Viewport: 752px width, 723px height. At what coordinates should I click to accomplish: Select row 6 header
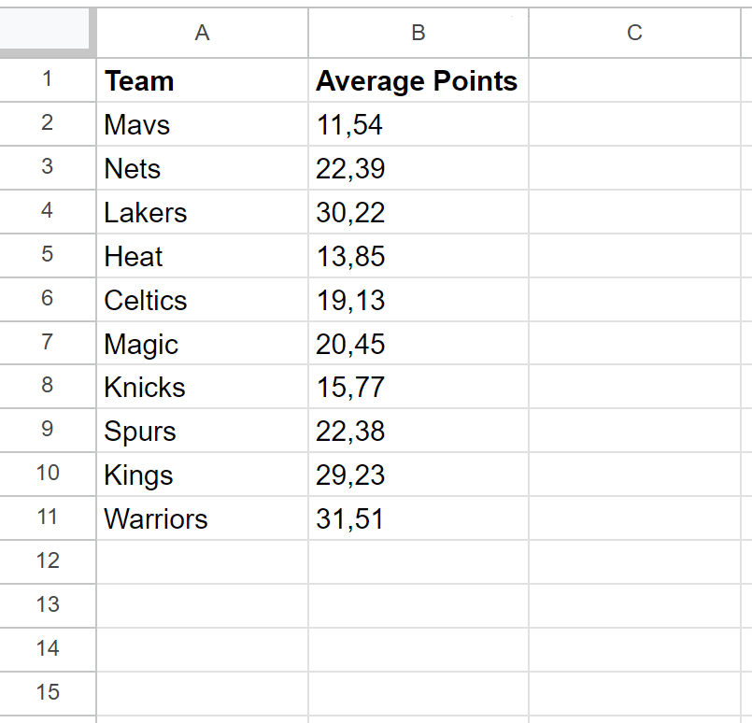(x=48, y=299)
